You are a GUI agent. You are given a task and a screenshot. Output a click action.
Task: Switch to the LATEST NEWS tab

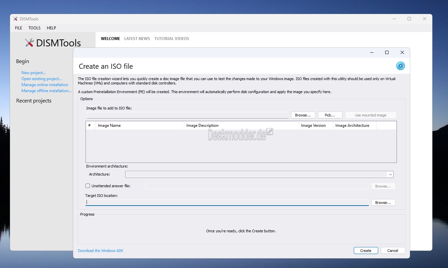[x=137, y=39]
